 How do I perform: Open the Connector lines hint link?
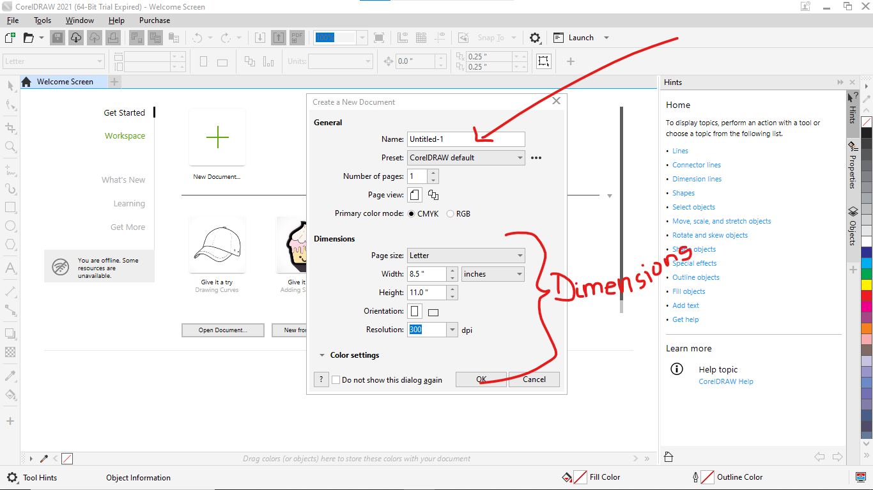[697, 165]
